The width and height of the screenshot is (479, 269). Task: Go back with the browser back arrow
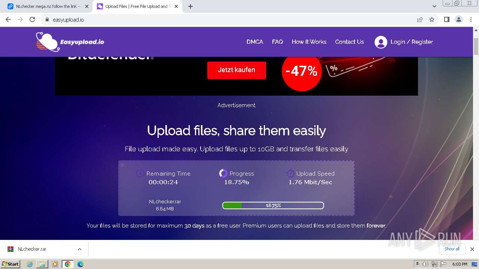(8, 19)
